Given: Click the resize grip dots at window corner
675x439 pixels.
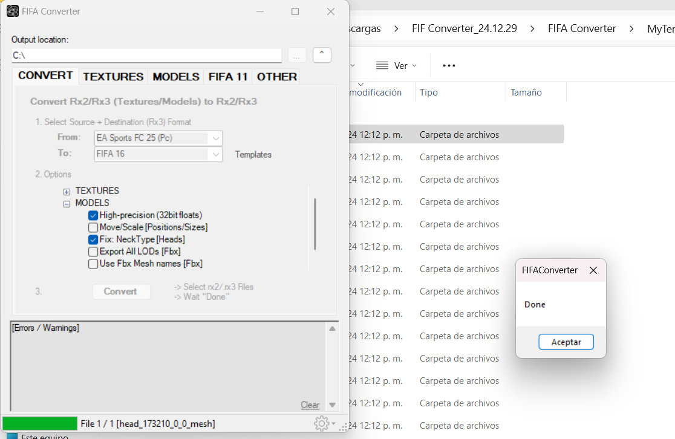Looking at the screenshot, I should pyautogui.click(x=343, y=426).
